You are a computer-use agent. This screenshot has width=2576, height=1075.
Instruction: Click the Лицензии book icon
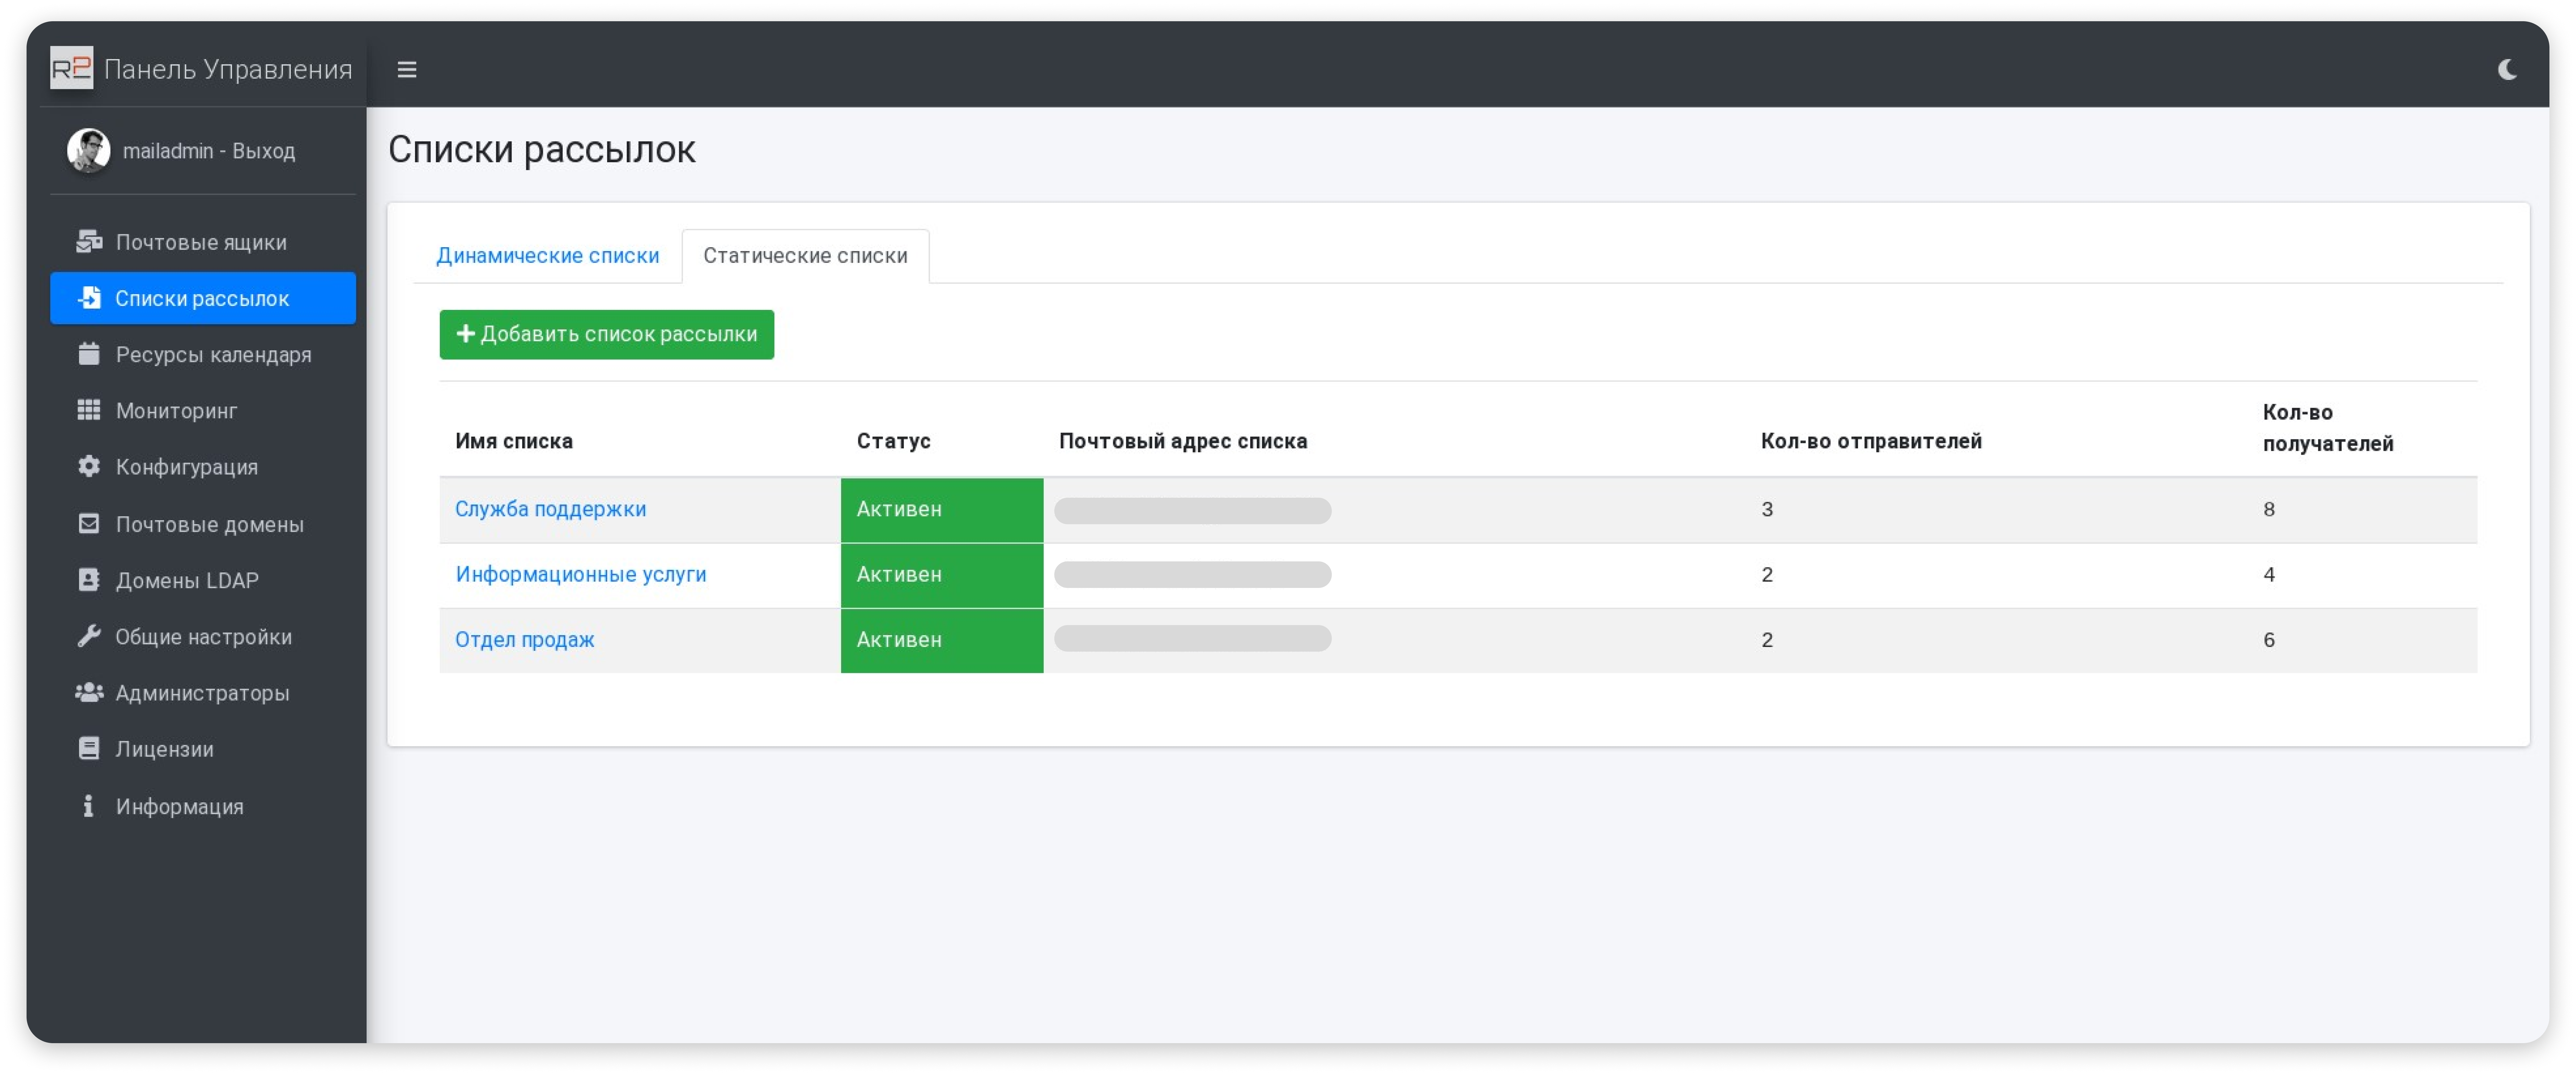pyautogui.click(x=89, y=748)
